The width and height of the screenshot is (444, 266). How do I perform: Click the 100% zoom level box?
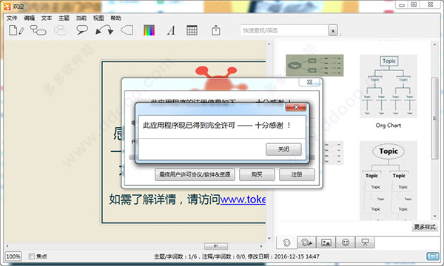13,256
